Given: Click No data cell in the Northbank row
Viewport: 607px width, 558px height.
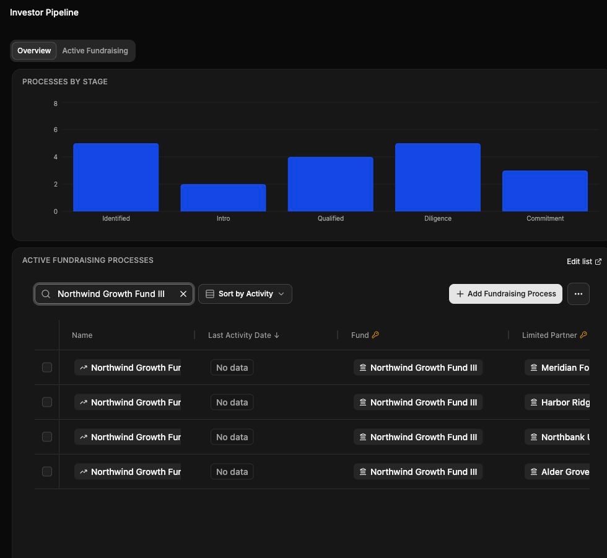Looking at the screenshot, I should pos(232,437).
